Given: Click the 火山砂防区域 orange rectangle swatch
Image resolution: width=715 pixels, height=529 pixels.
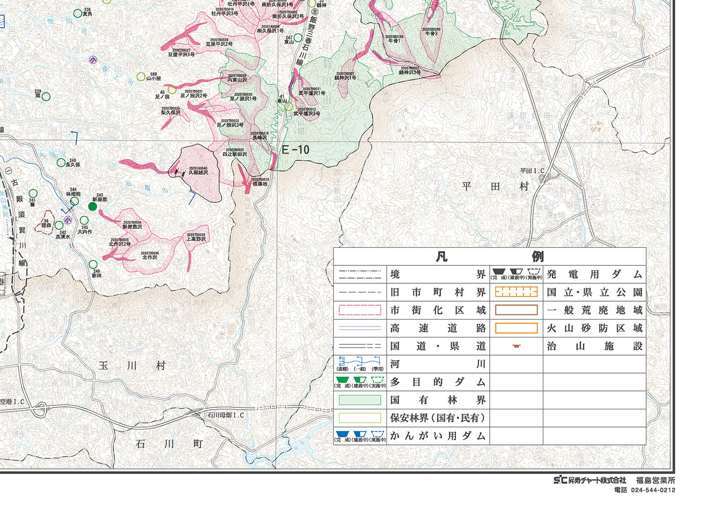Looking at the screenshot, I should tap(516, 328).
